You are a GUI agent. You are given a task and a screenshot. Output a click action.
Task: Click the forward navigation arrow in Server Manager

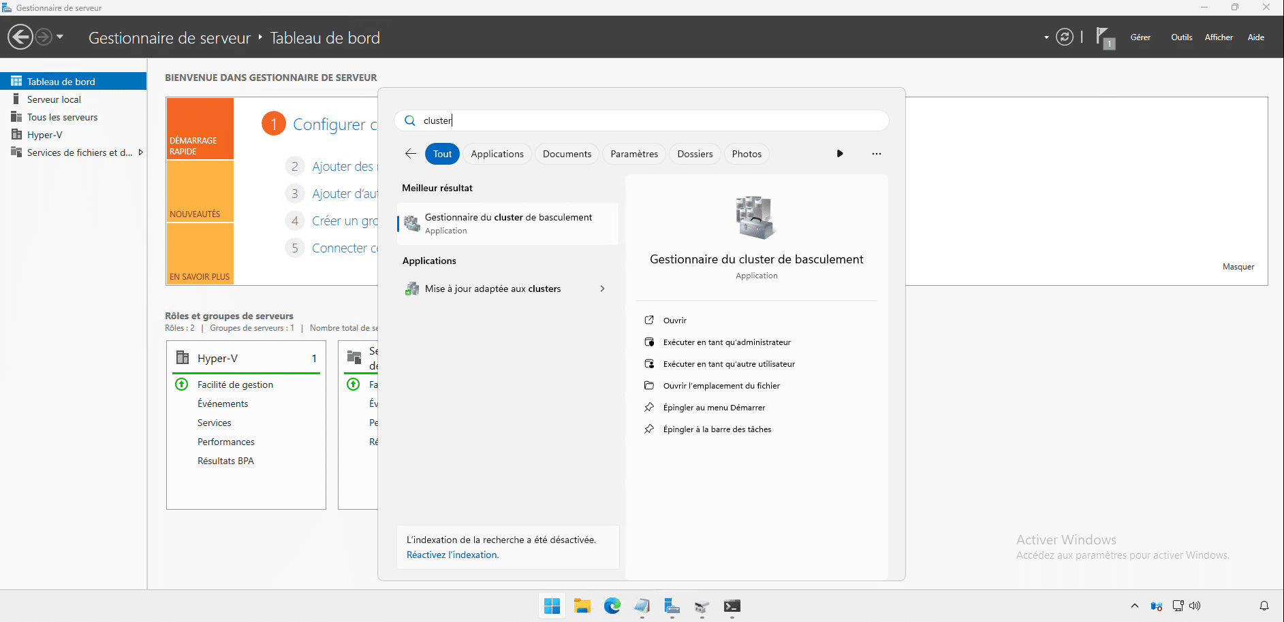(44, 37)
